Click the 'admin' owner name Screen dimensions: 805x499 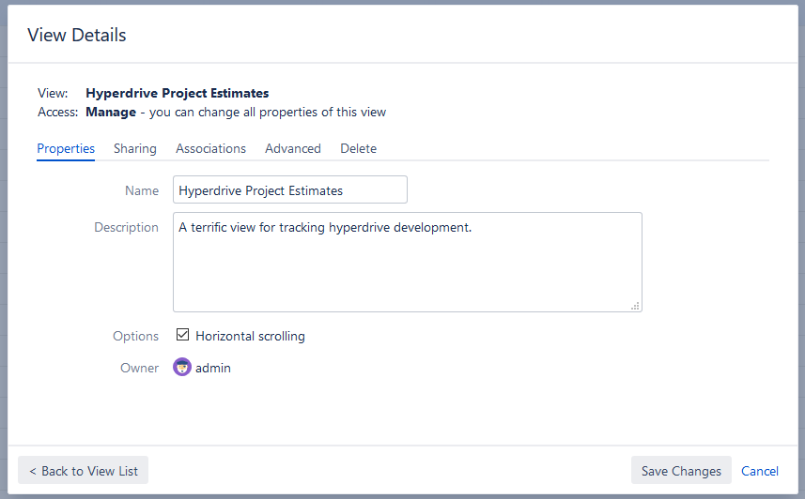point(213,368)
